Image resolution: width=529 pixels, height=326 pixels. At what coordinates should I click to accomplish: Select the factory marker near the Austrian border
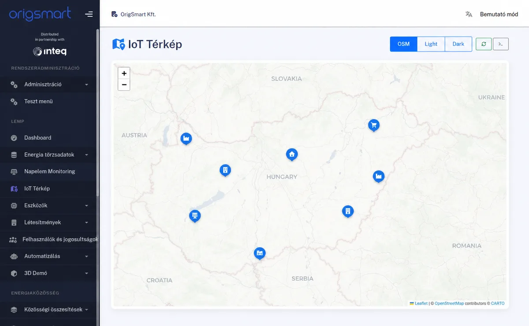(186, 139)
